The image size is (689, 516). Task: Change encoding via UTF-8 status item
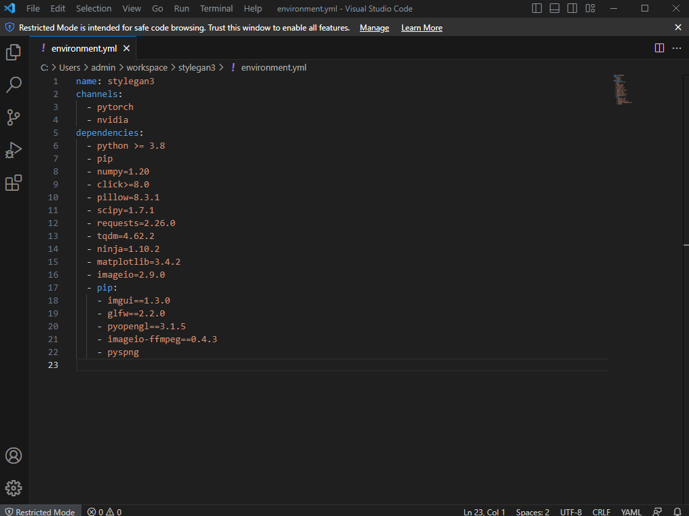[571, 512]
